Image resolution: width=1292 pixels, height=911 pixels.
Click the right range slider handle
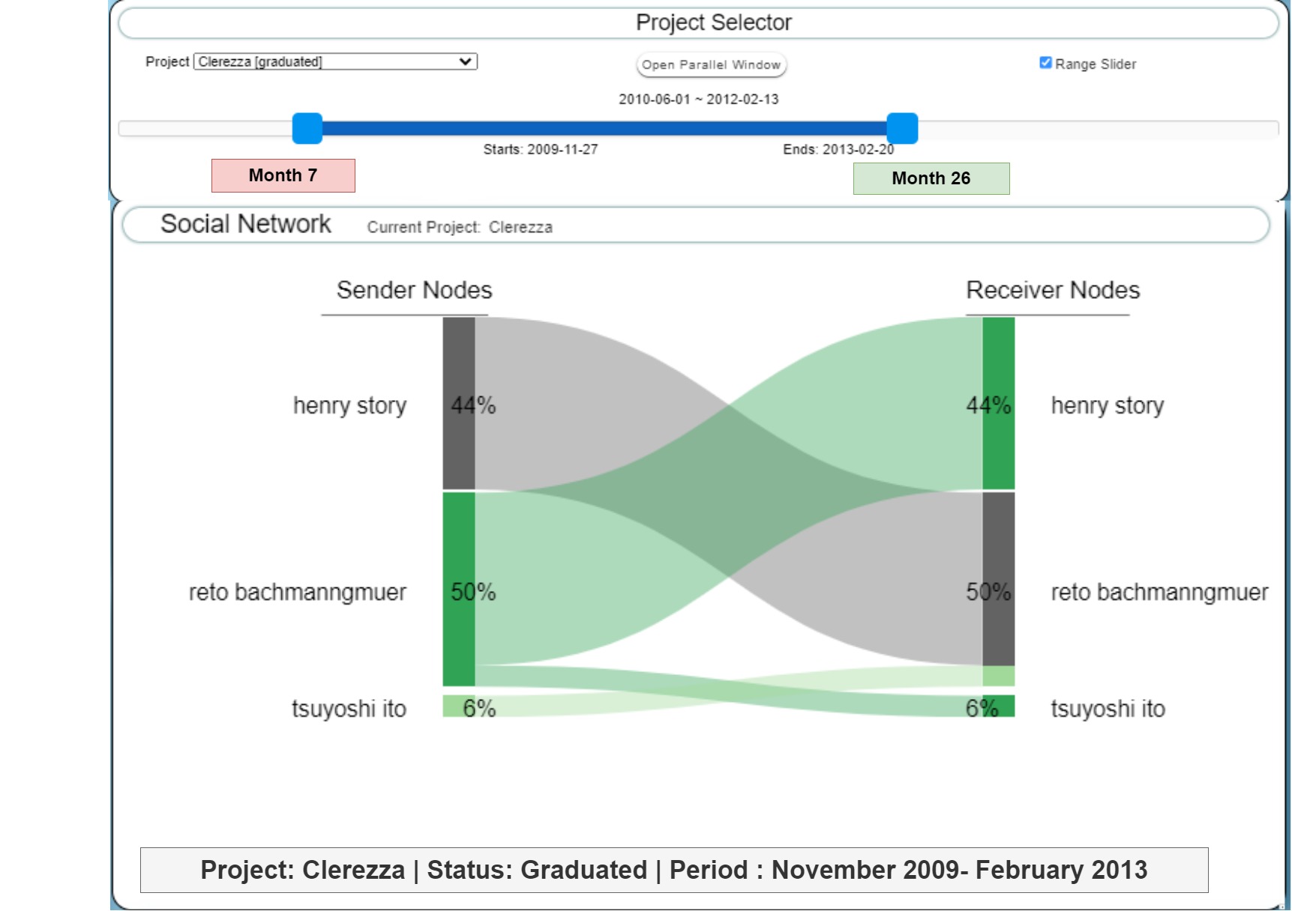click(902, 128)
